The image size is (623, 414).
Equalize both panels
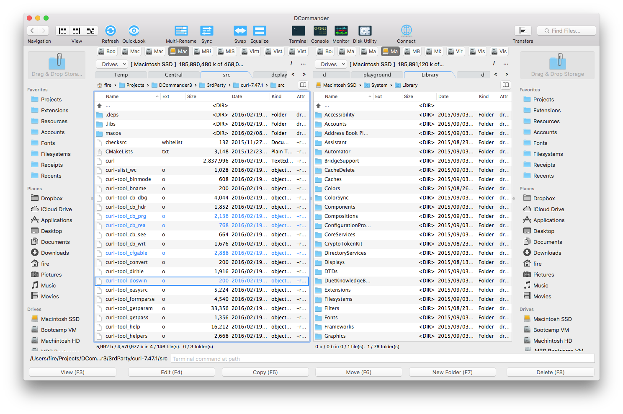260,31
